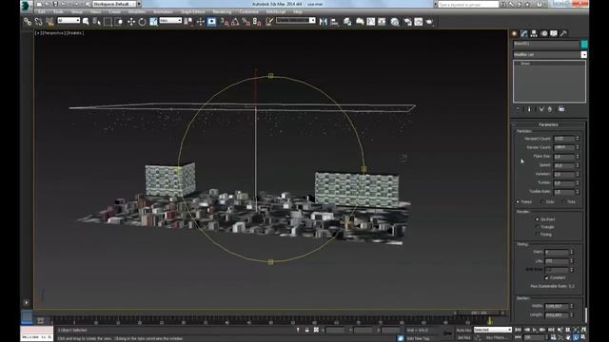Viewport: 609px width, 342px height.
Task: Collapse the Parameters rollout
Action: (548, 124)
